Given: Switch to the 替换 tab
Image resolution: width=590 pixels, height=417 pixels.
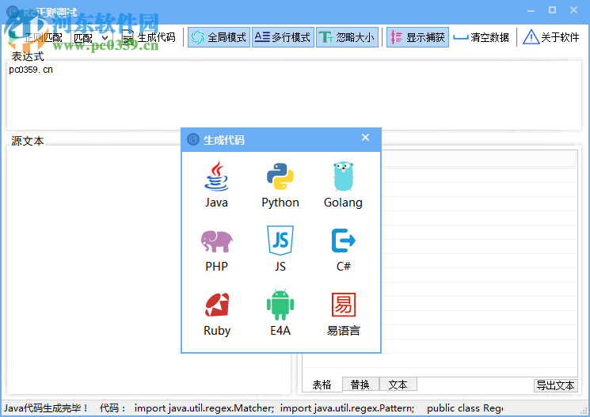Looking at the screenshot, I should pos(360,385).
